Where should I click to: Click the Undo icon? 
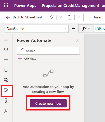[x=51, y=17]
